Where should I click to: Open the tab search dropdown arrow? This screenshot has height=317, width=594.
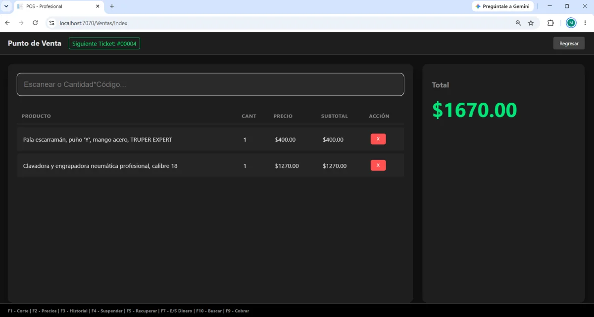click(x=6, y=6)
